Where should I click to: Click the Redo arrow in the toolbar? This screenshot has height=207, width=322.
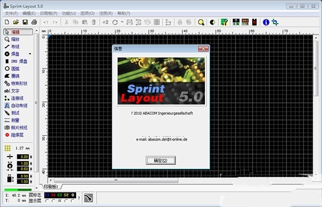click(x=55, y=22)
